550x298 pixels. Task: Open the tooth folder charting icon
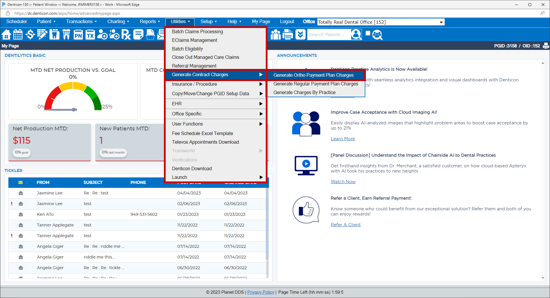pyautogui.click(x=54, y=35)
